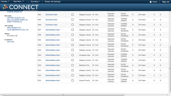Open Administrative Asst I job 1043
The width and height of the screenshot is (171, 96).
click(x=53, y=60)
